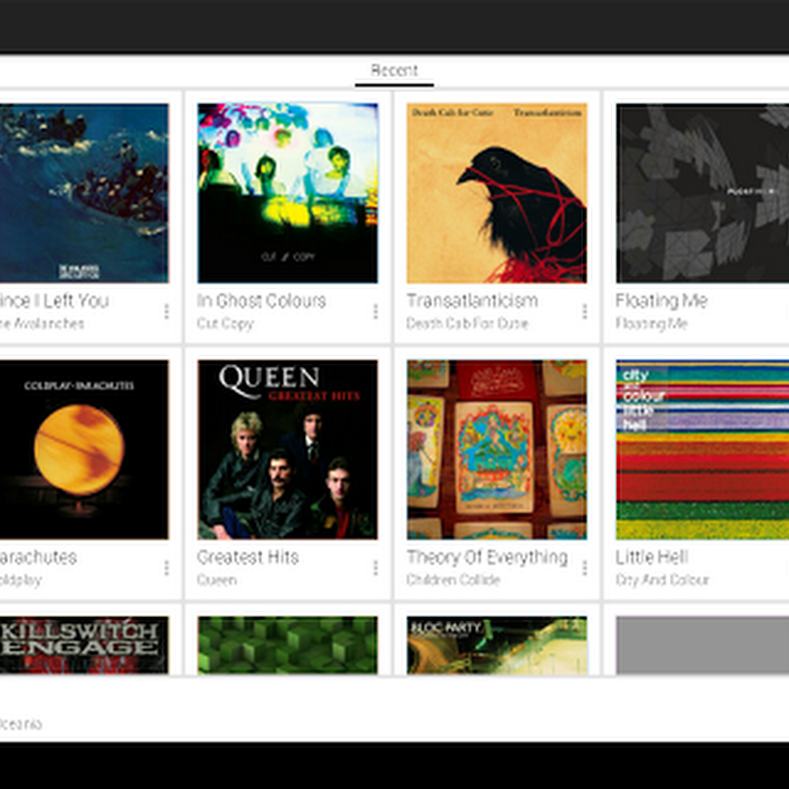Viewport: 789px width, 789px height.
Task: Open overflow menu for Parachutes
Action: coord(166,568)
